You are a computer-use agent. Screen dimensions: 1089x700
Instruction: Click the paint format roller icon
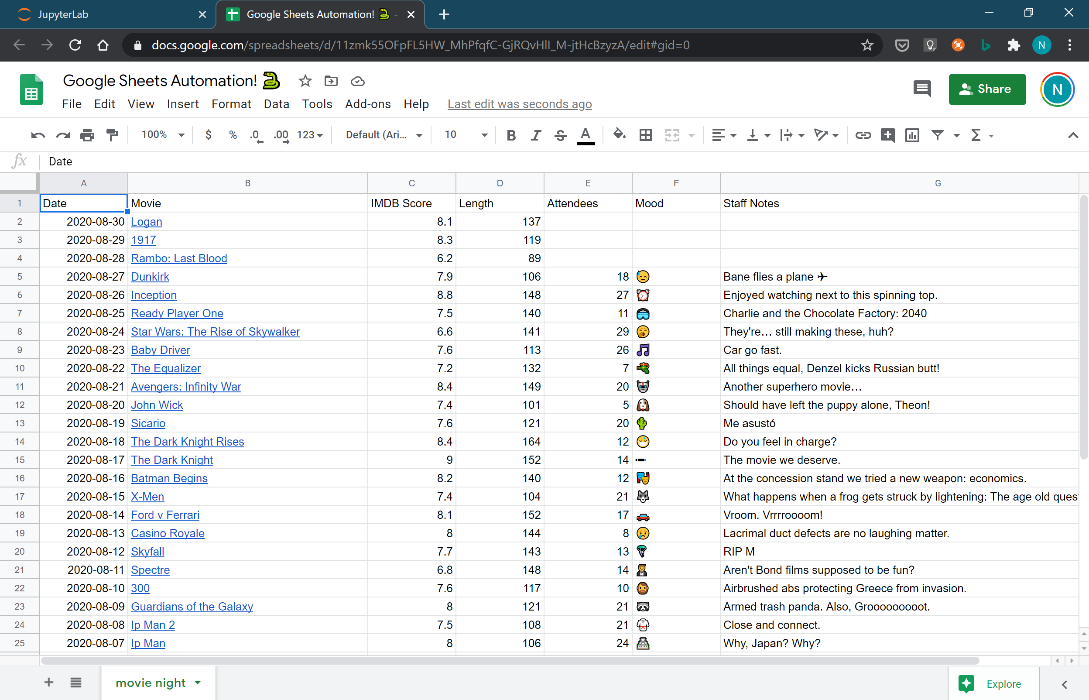tap(112, 134)
